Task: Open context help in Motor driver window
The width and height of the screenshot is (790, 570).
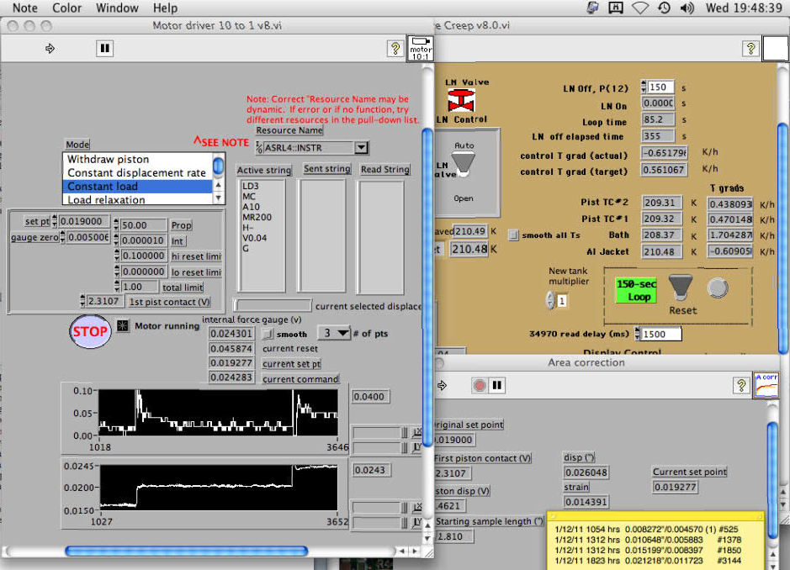Action: click(395, 49)
